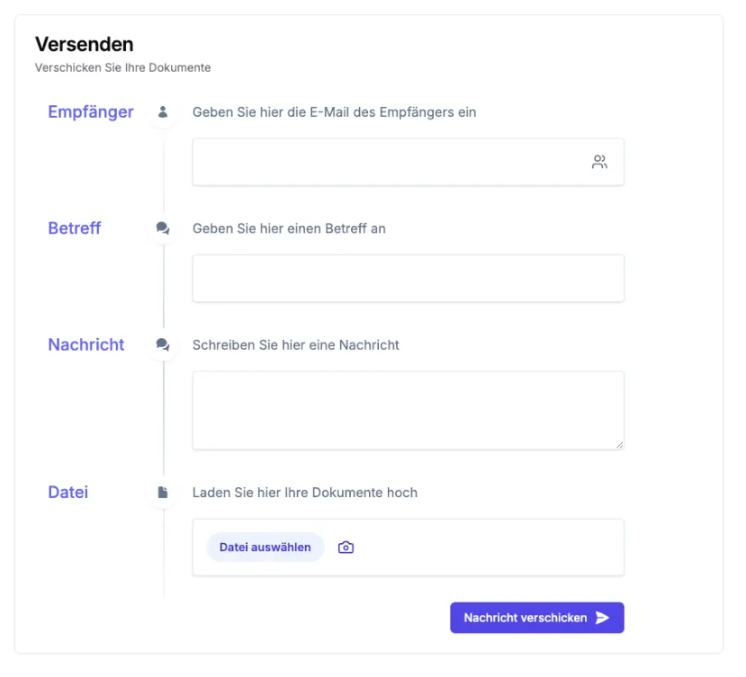This screenshot has height=677, width=746.
Task: Click the document icon next to Datei
Action: 163,493
